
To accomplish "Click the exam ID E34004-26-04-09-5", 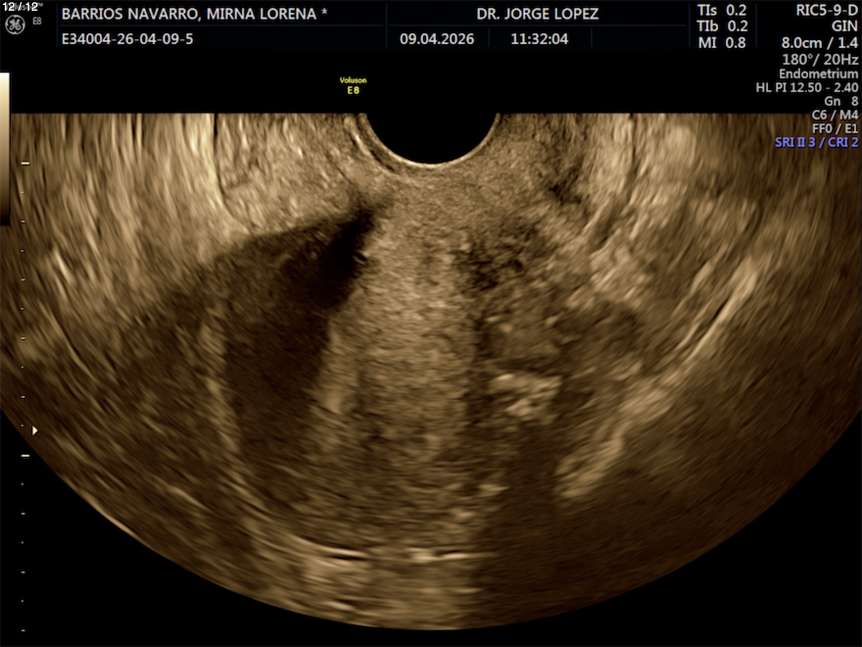I will [127, 39].
